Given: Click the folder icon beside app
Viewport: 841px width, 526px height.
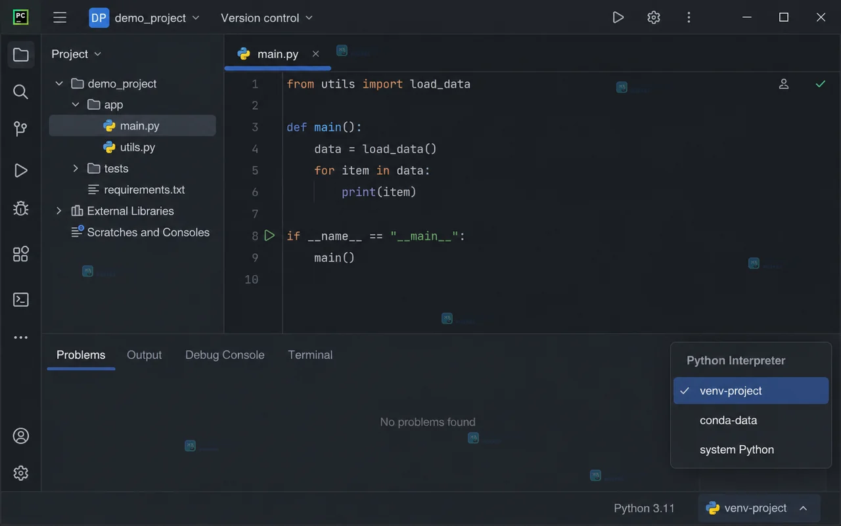Looking at the screenshot, I should pos(94,105).
